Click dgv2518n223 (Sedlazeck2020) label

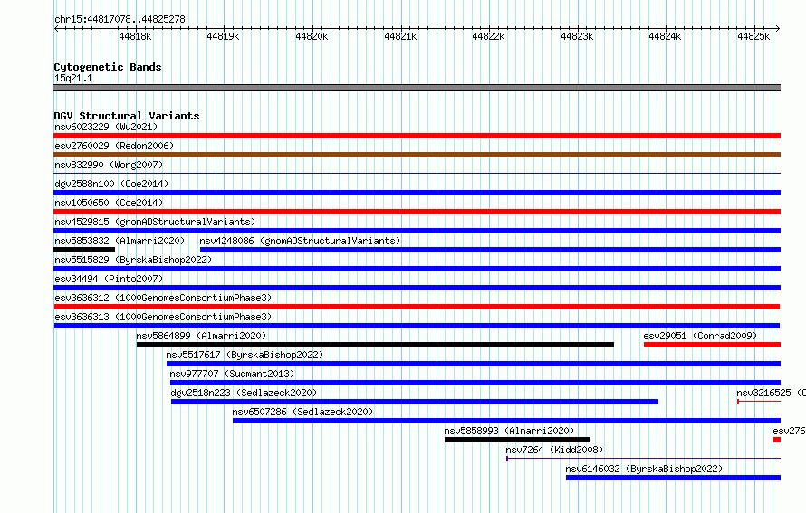tap(244, 393)
